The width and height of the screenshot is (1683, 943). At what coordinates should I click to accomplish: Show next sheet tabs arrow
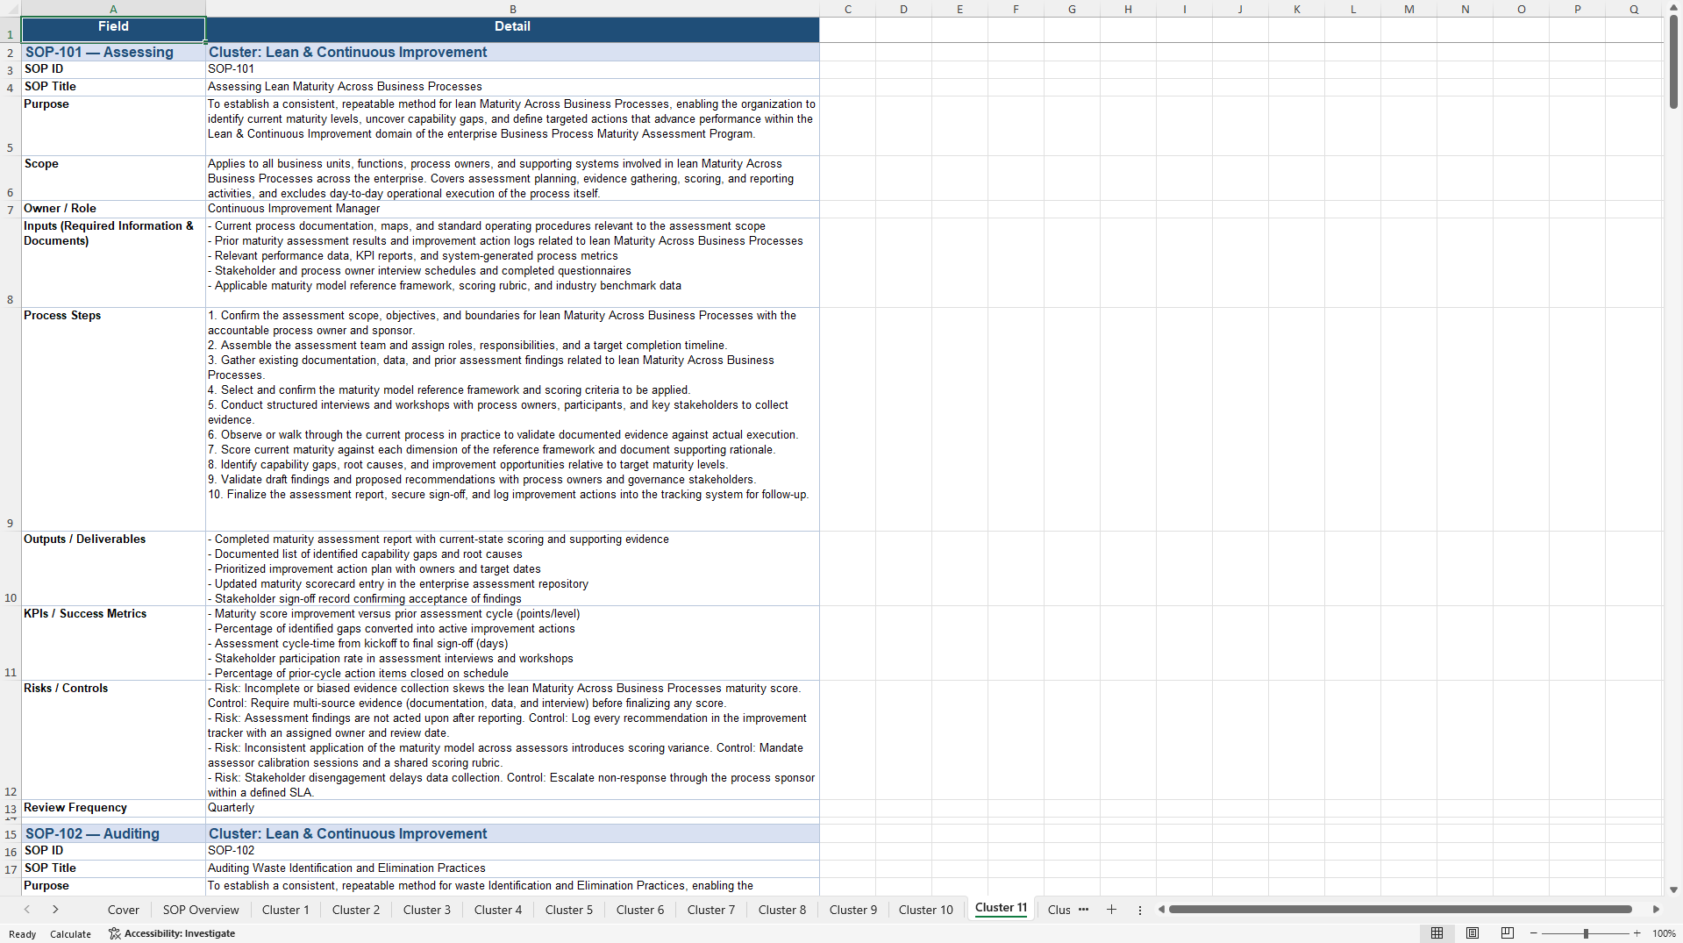coord(55,910)
